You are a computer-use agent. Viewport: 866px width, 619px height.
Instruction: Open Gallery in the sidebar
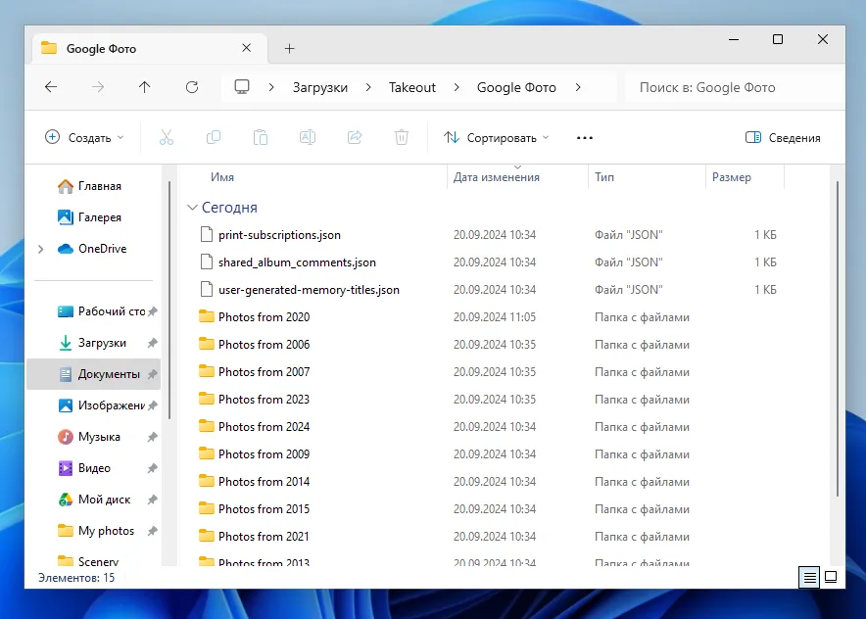point(99,217)
